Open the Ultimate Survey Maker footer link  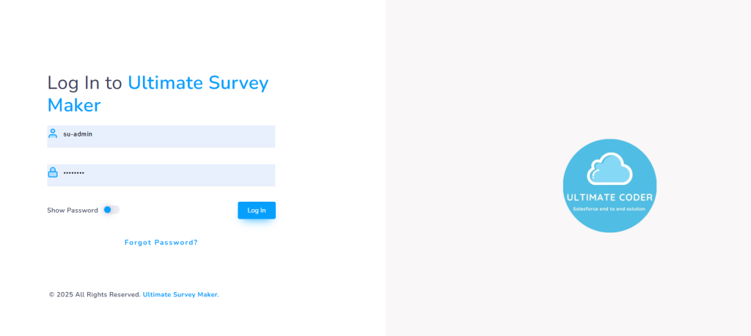[x=180, y=295]
